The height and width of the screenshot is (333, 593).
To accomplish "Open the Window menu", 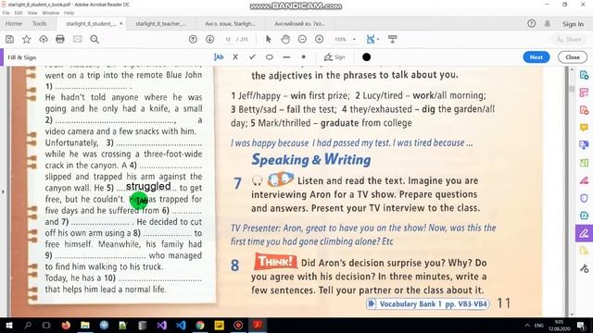I will 50,12.
